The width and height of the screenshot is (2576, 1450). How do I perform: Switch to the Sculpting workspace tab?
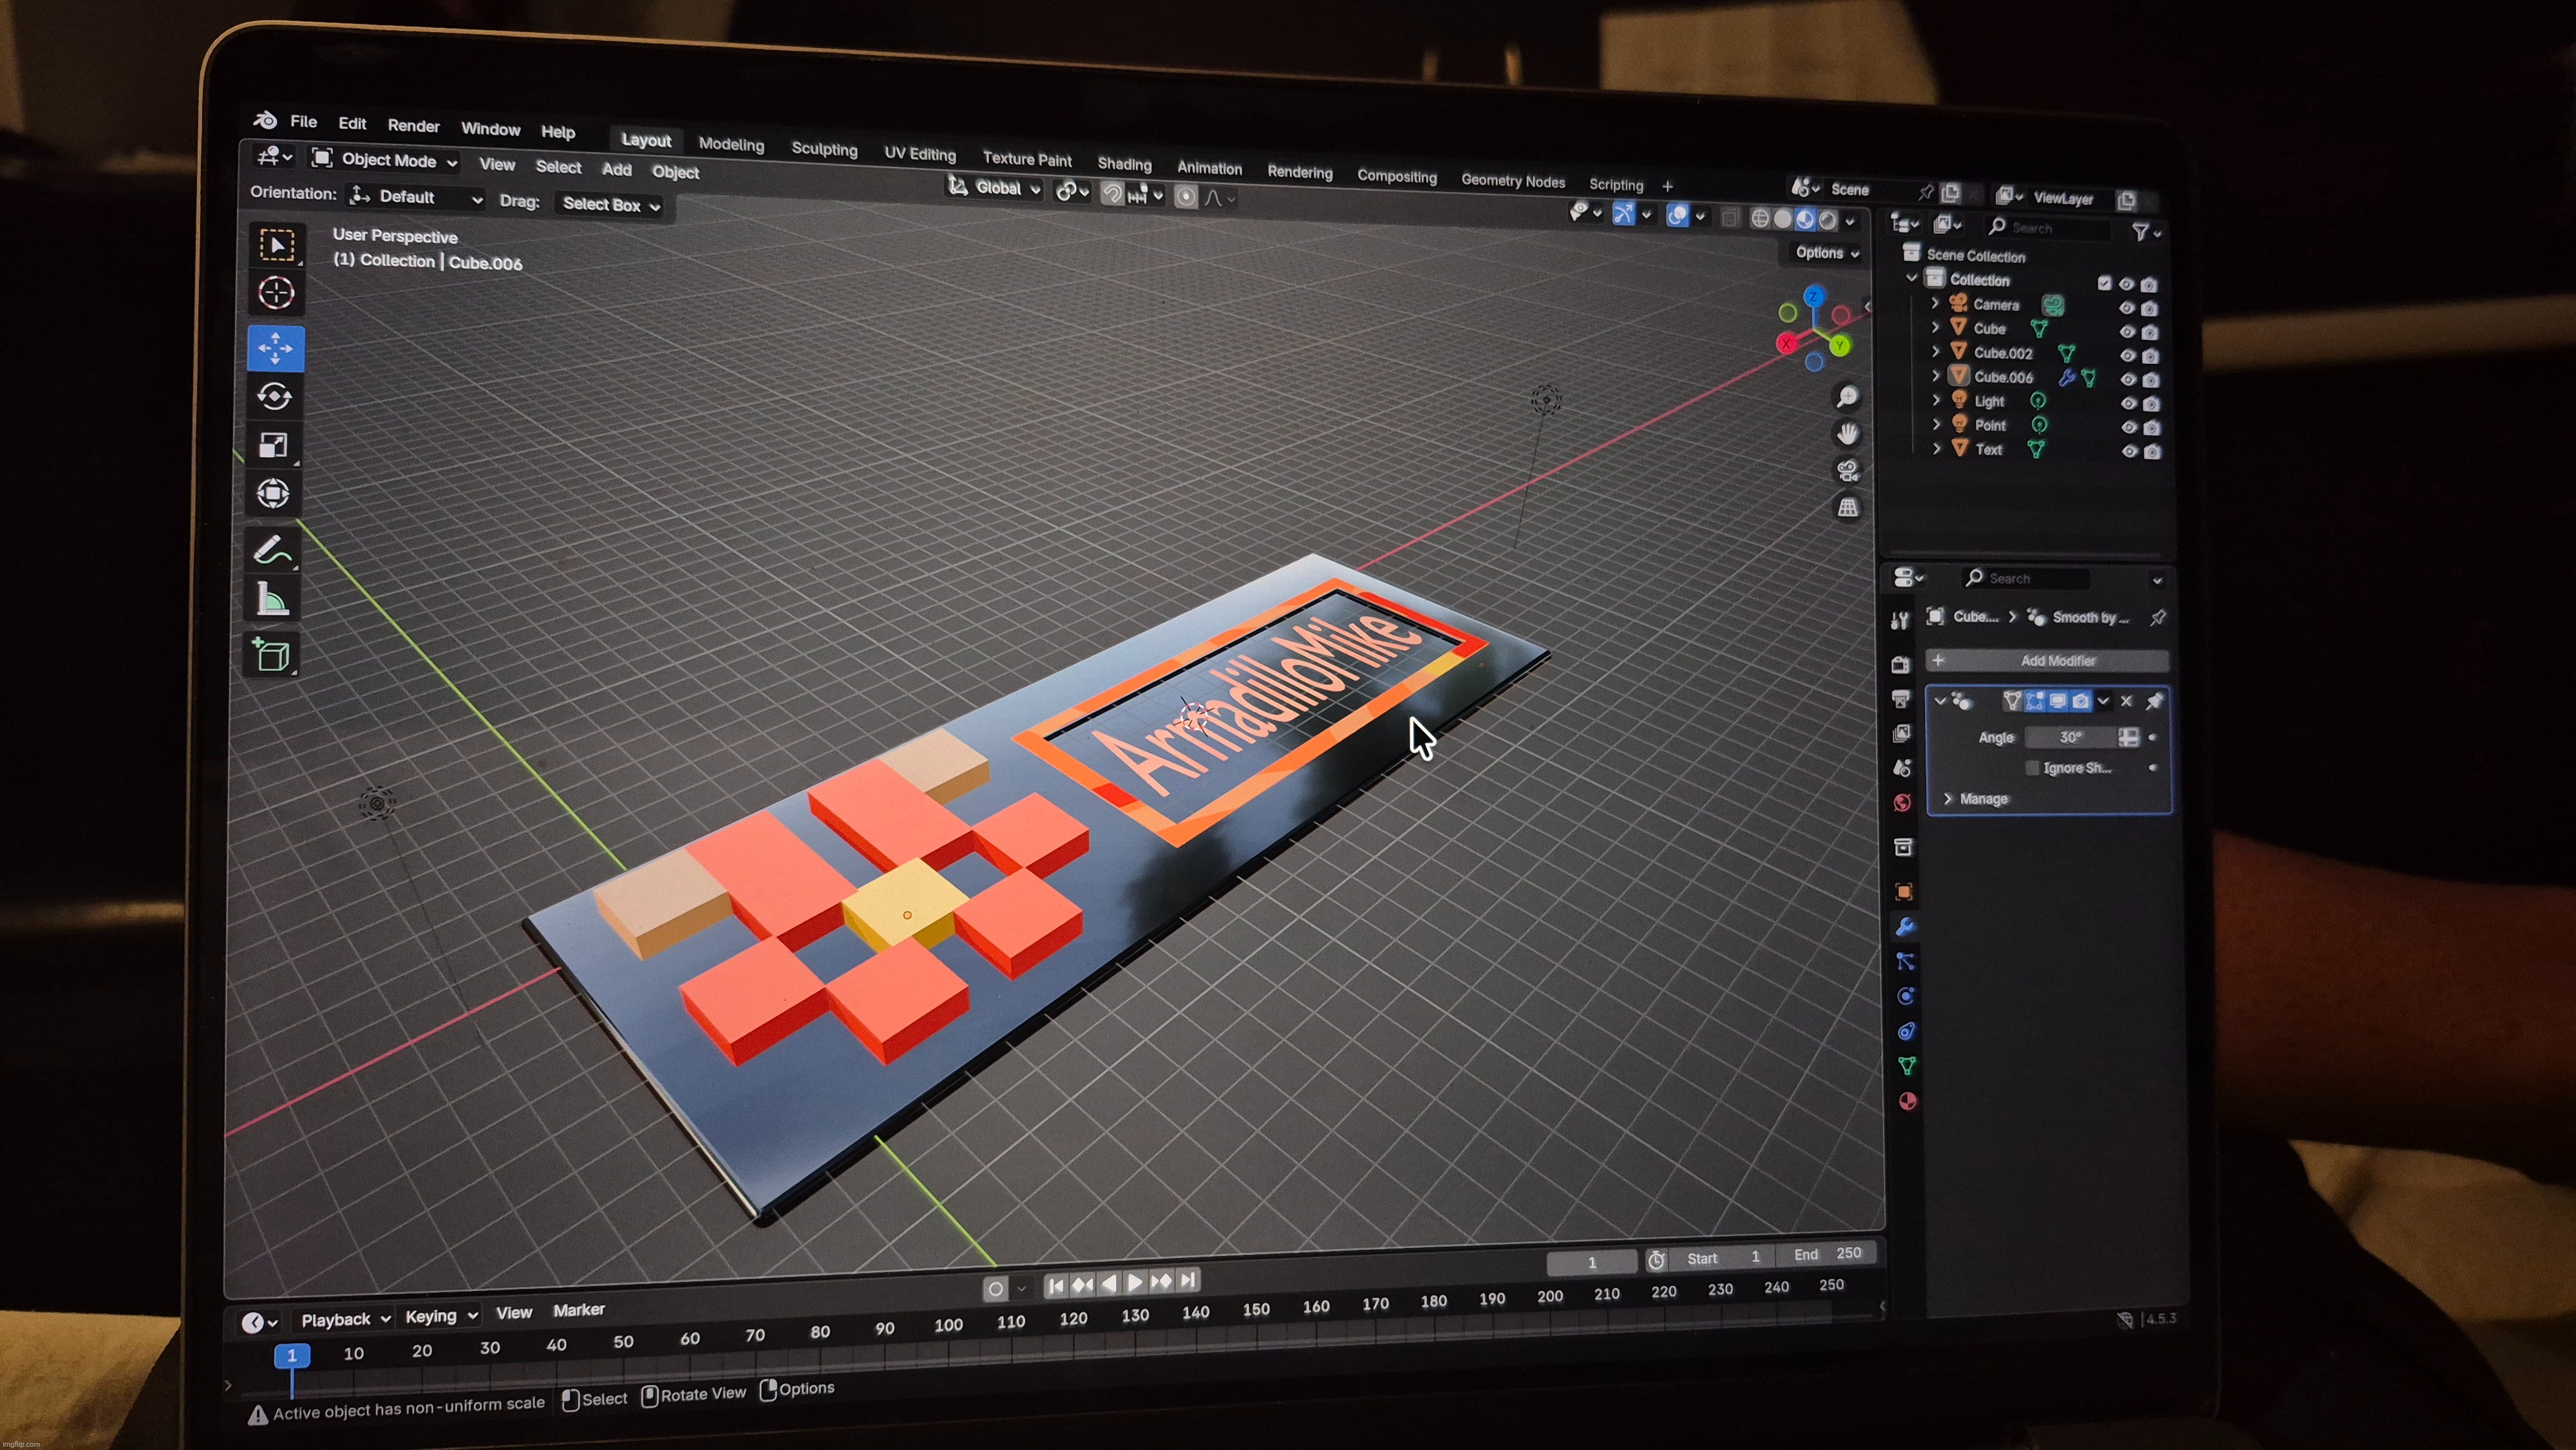point(824,149)
